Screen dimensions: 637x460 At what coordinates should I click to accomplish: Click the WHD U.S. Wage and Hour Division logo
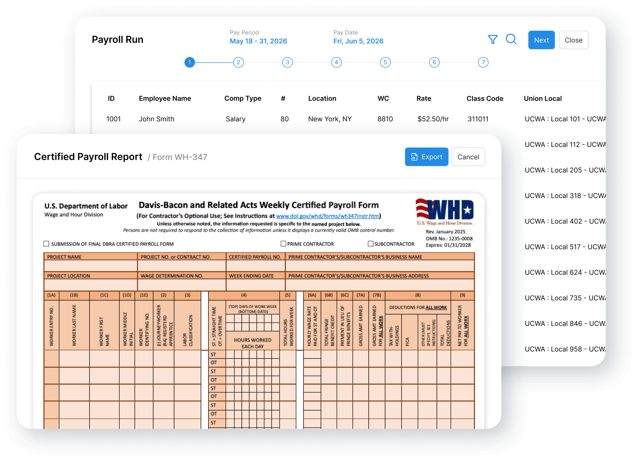444,211
